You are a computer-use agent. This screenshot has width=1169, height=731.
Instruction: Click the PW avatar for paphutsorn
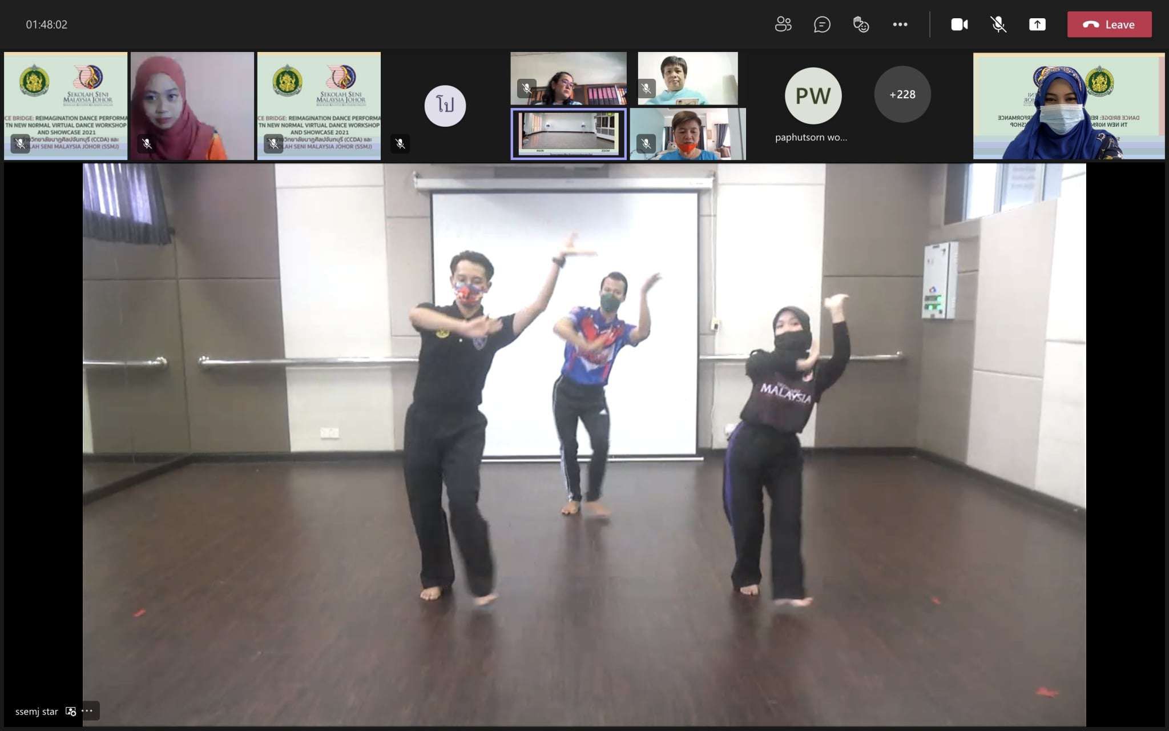click(813, 96)
